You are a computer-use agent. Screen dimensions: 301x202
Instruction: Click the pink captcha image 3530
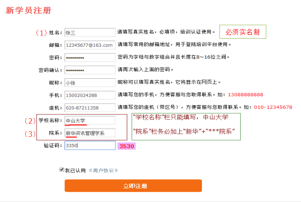pyautogui.click(x=126, y=146)
